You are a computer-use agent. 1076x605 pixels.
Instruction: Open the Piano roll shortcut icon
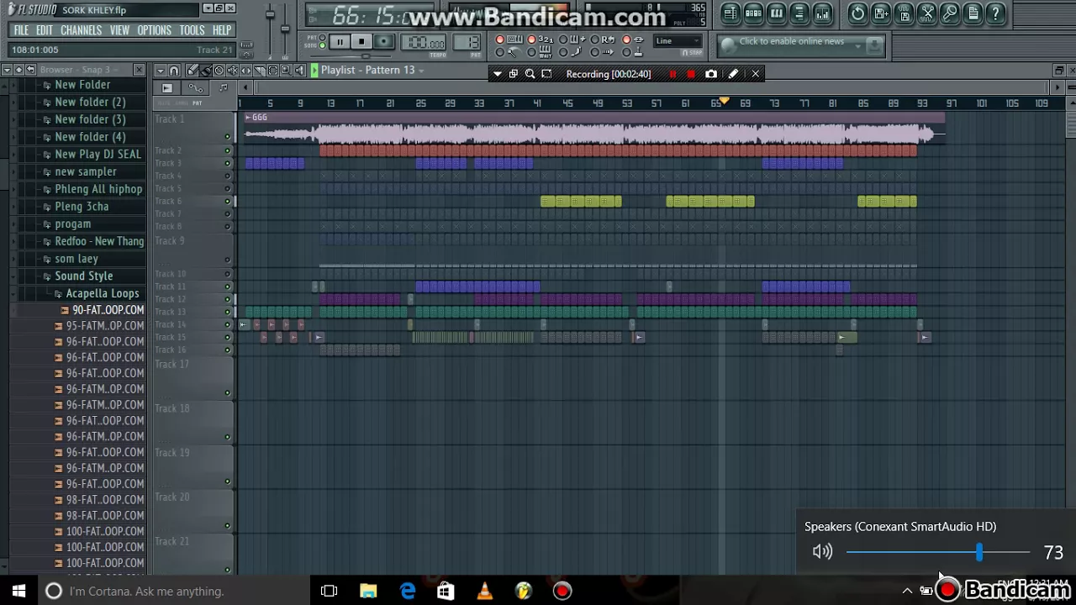pyautogui.click(x=777, y=13)
